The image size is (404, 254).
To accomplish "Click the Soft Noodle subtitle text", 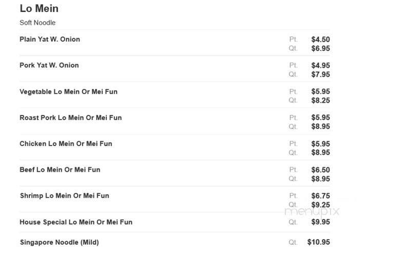I will point(37,23).
